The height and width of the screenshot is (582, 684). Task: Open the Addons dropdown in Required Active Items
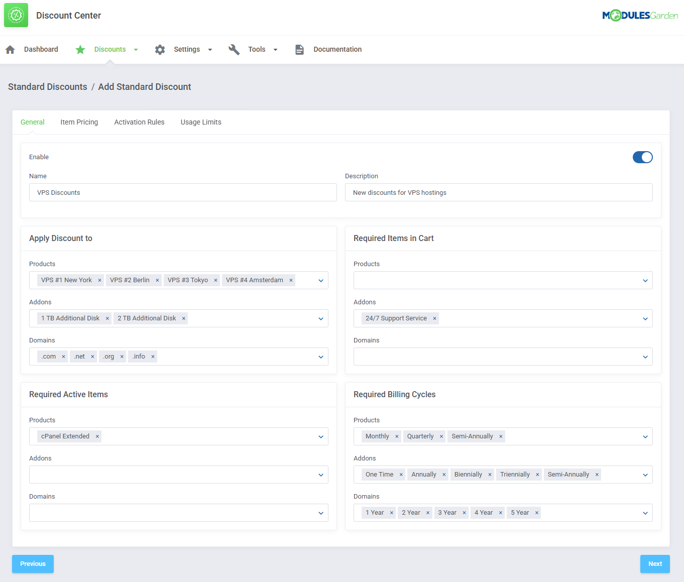[x=320, y=475]
